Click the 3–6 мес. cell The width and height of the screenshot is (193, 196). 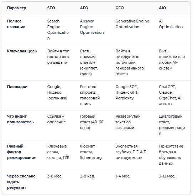coord(54,176)
